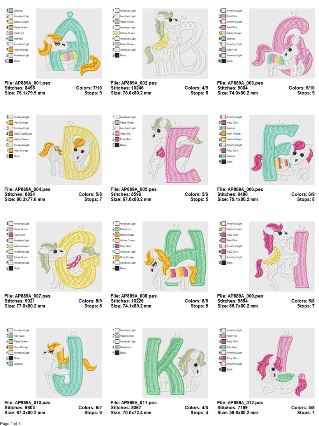Open the pink letter I pony design
This screenshot has height=426, width=319.
pos(281,257)
